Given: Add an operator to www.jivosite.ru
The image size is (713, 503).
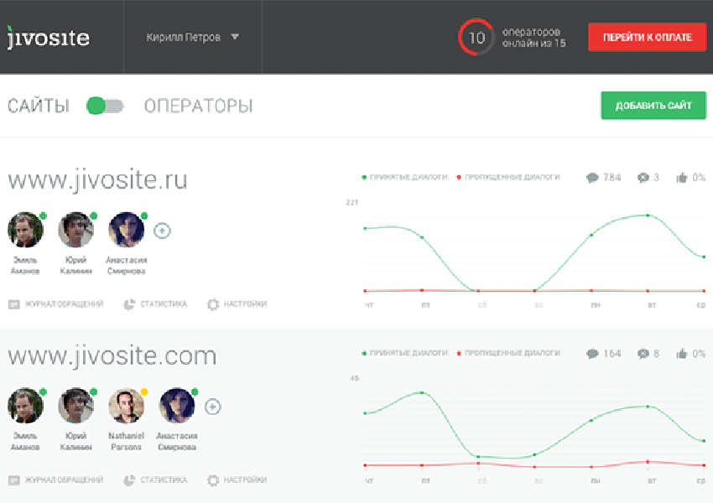Looking at the screenshot, I should click(x=162, y=231).
